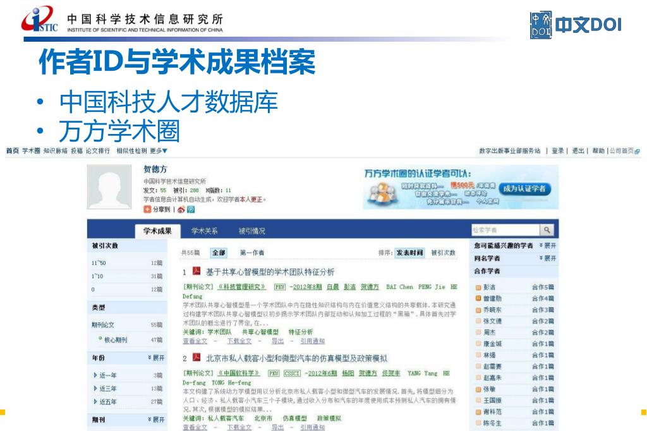Click the icon beside coauthor 张敏
647x431 pixels.
(x=478, y=389)
